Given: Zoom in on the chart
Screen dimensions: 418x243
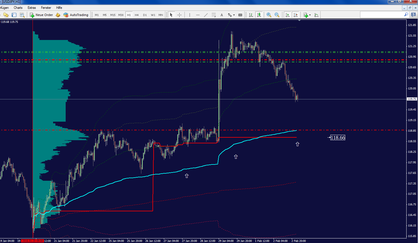Looking at the screenshot, I should 269,15.
